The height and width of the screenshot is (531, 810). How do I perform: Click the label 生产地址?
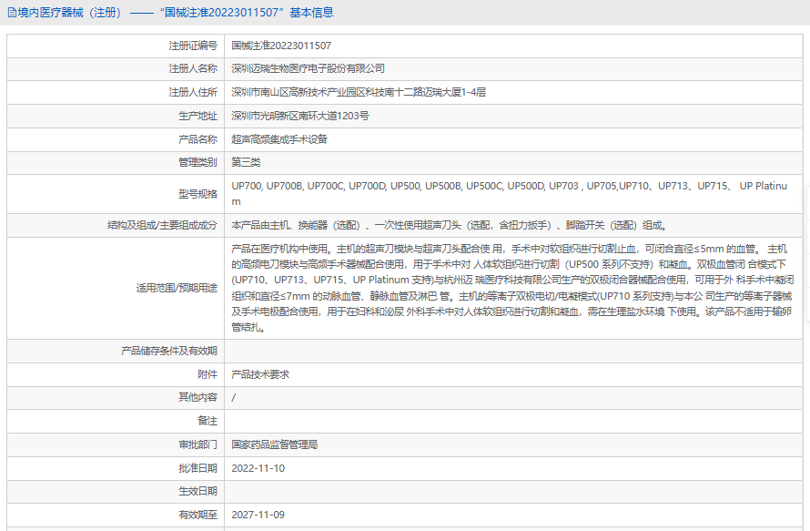[x=197, y=116]
